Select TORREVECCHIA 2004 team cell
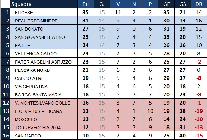 point(44,127)
